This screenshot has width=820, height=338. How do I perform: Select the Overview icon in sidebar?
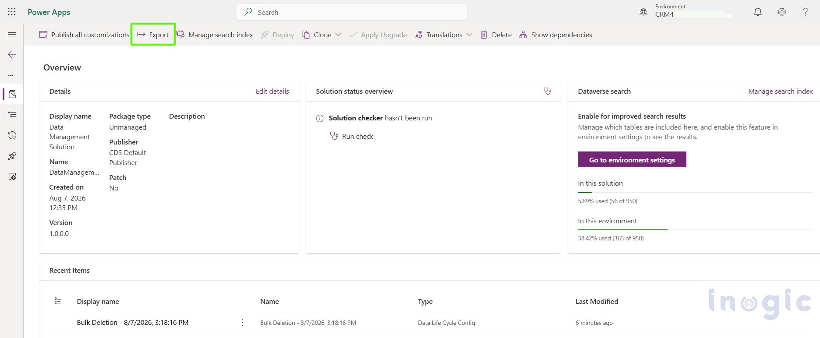(x=12, y=94)
